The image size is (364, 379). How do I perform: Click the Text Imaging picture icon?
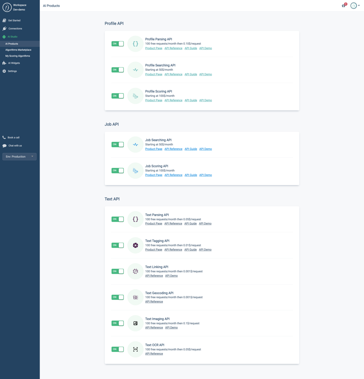135,323
